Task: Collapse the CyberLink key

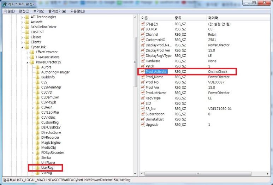Action: (x=22, y=47)
